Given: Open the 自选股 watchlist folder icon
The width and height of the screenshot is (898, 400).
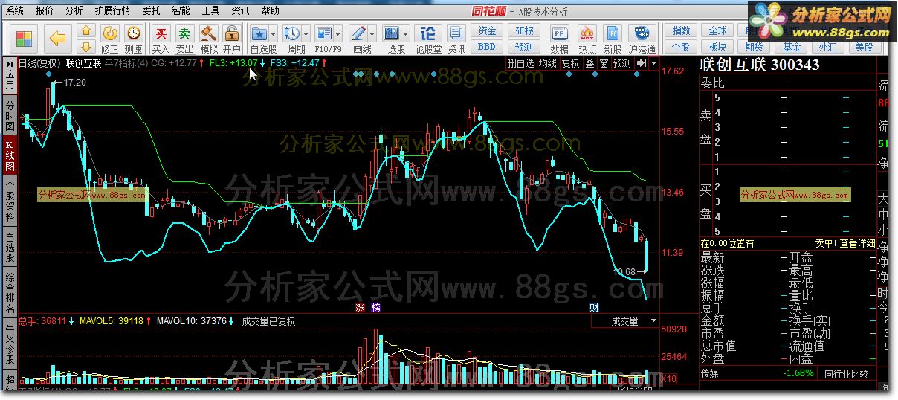Looking at the screenshot, I should (259, 34).
